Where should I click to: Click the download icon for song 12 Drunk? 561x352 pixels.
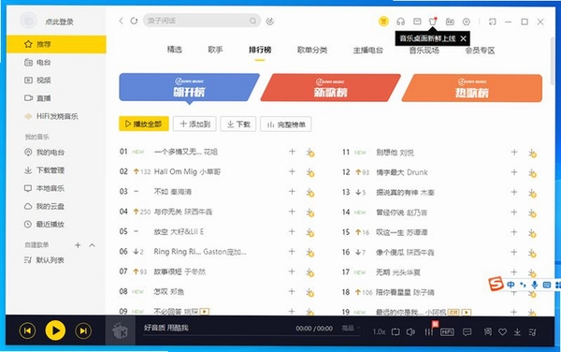[532, 173]
